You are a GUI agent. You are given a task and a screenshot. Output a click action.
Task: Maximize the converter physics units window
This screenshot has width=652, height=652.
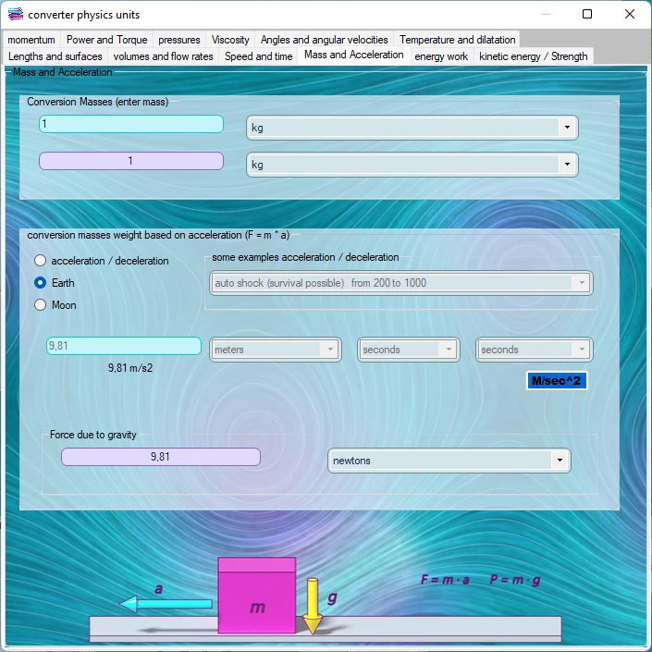click(x=587, y=14)
